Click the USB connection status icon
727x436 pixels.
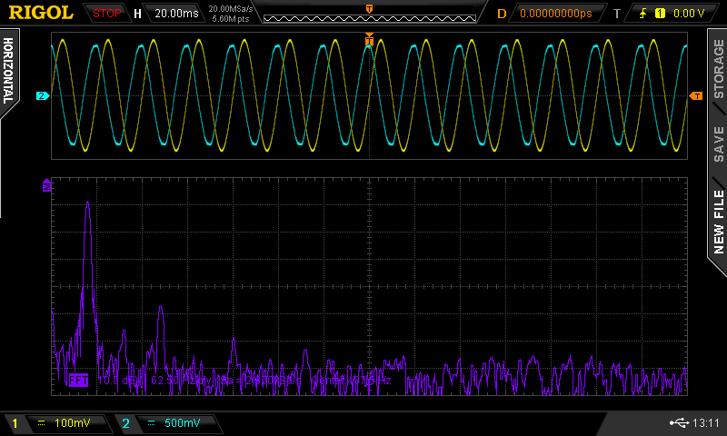[x=677, y=423]
